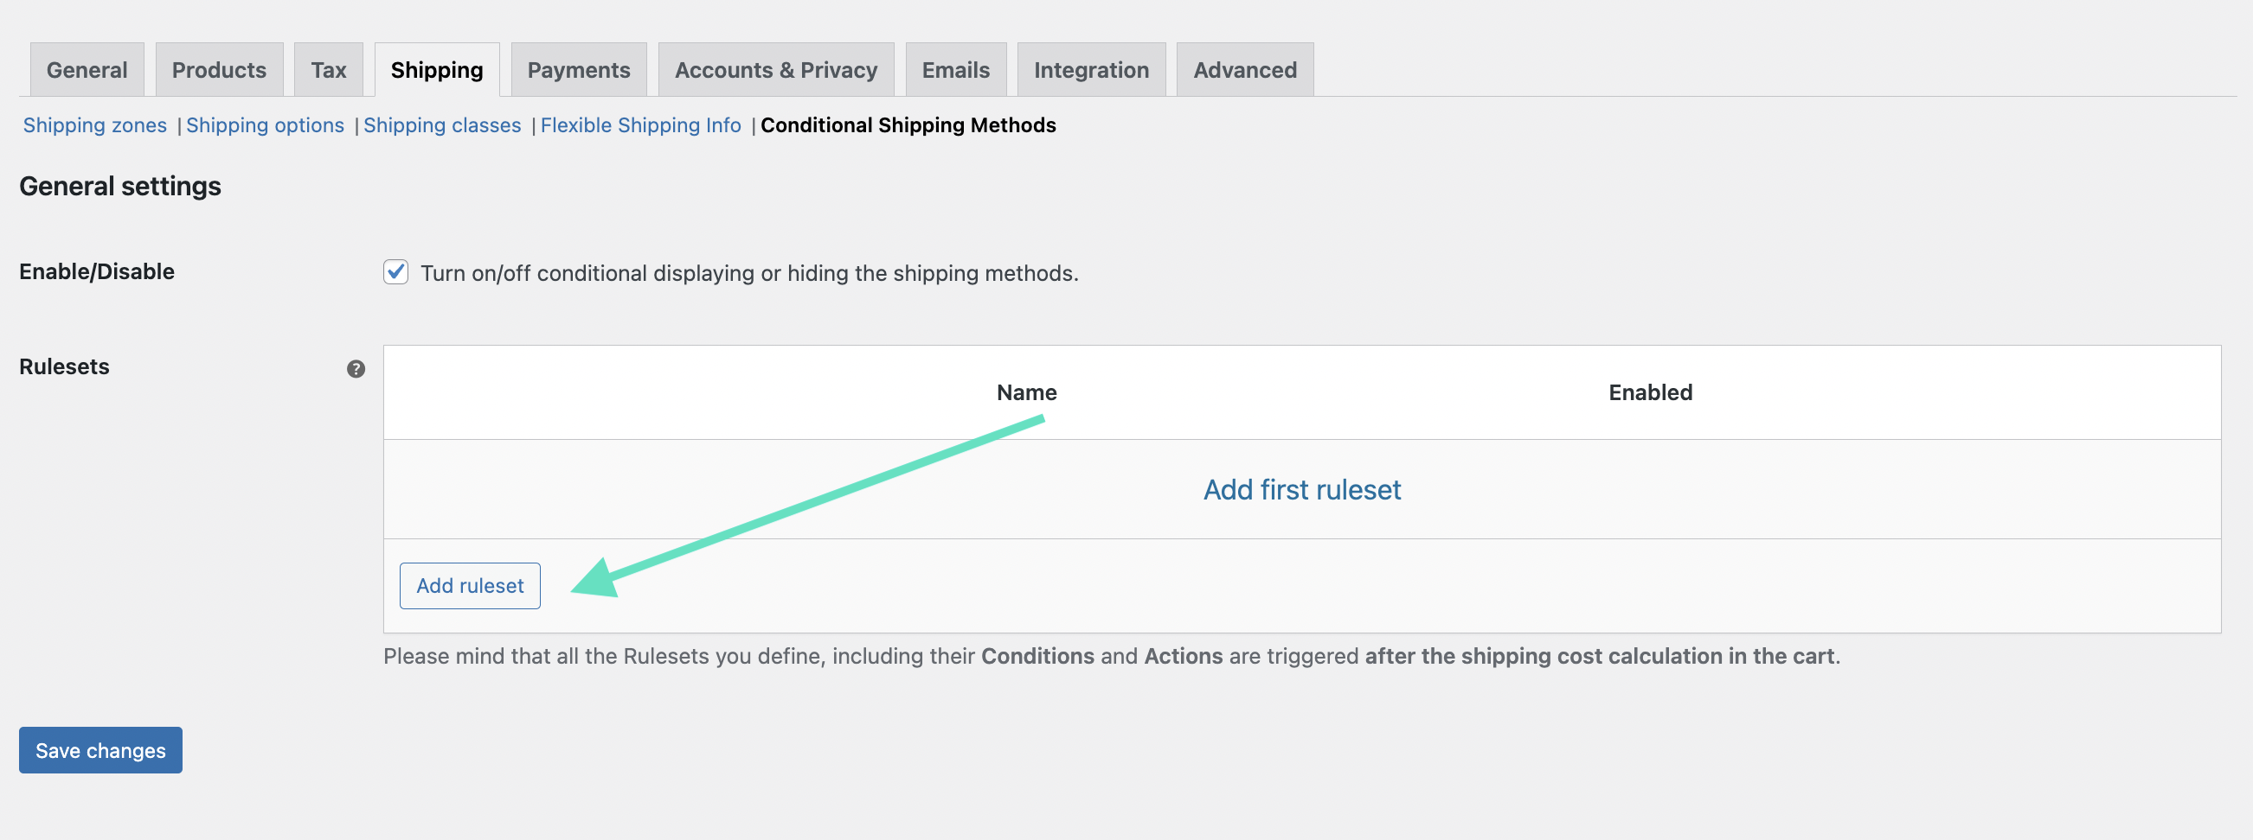Open the Shipping classes section

[443, 124]
